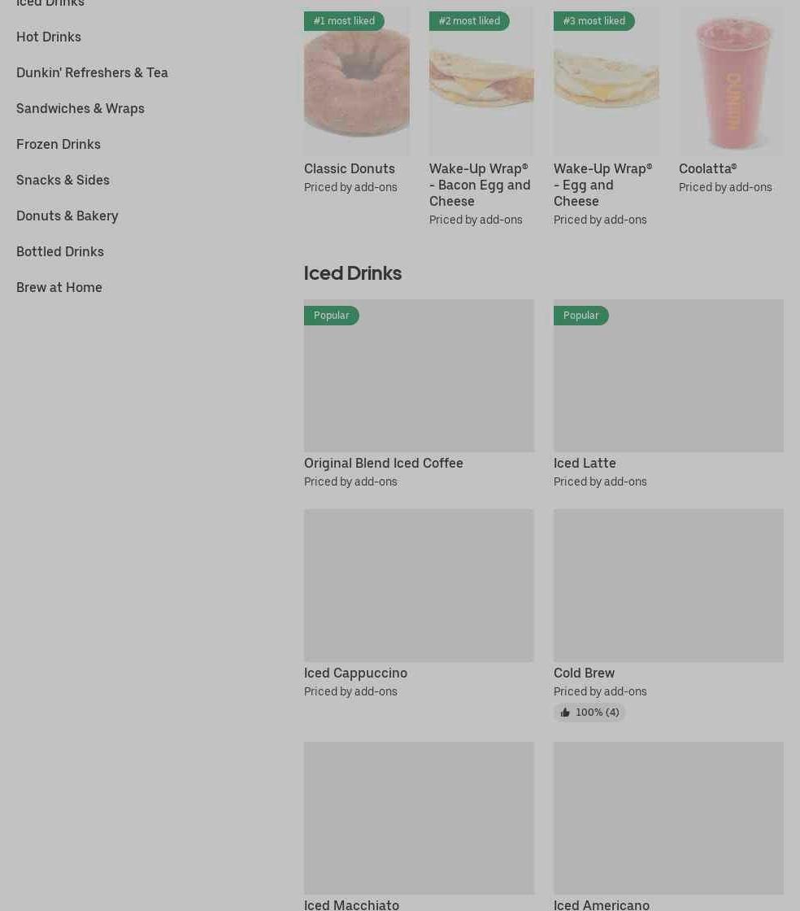Screen dimensions: 800x911
Task: Select the Iced Macchiato item
Action: [x=419, y=825]
